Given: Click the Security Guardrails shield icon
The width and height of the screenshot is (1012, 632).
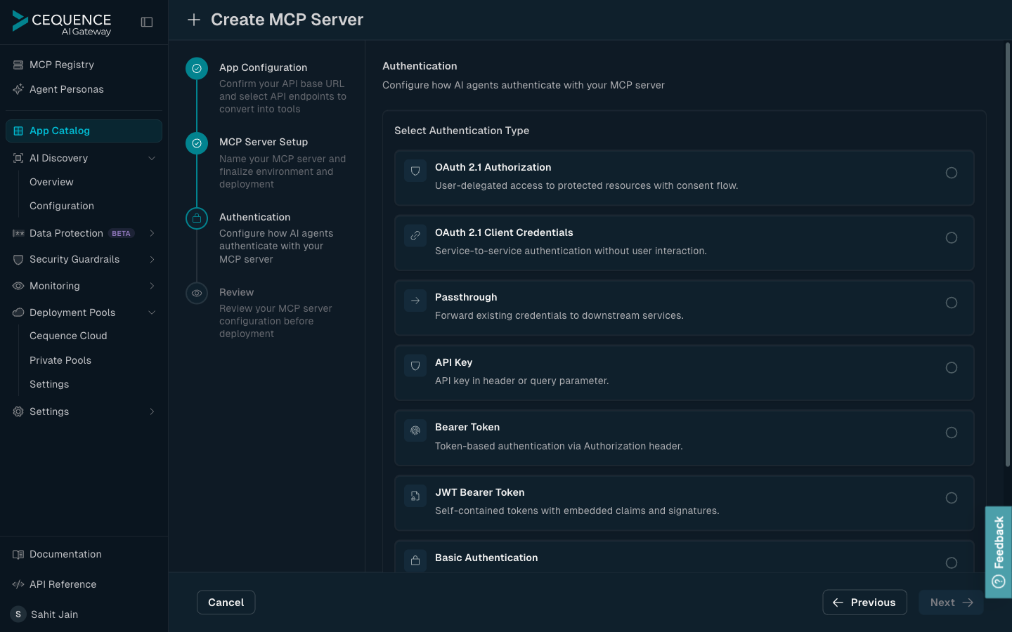Looking at the screenshot, I should point(18,259).
